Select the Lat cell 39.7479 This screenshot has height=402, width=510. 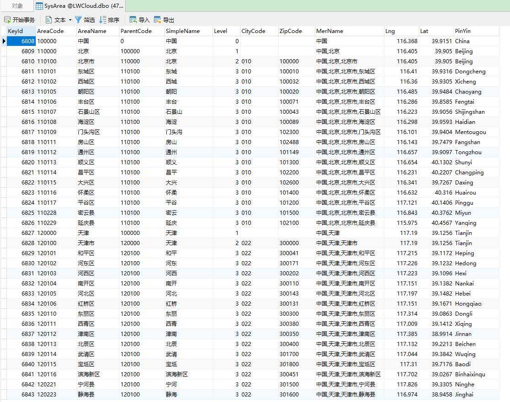(x=436, y=142)
